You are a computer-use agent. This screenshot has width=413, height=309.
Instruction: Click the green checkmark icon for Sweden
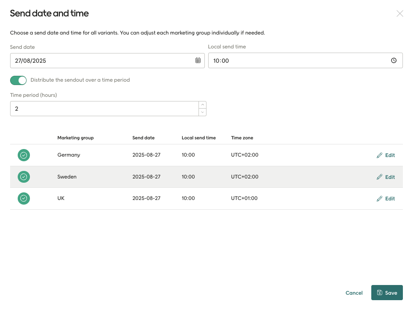(x=24, y=177)
